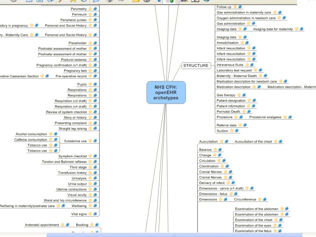This screenshot has height=237, width=316.
Task: Click blue note icon beside Urine output
Action: tap(95, 184)
